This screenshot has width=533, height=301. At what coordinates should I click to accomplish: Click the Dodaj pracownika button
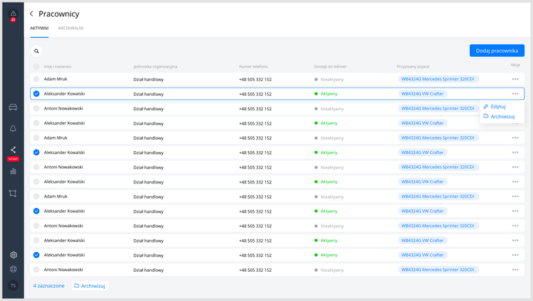tap(496, 50)
